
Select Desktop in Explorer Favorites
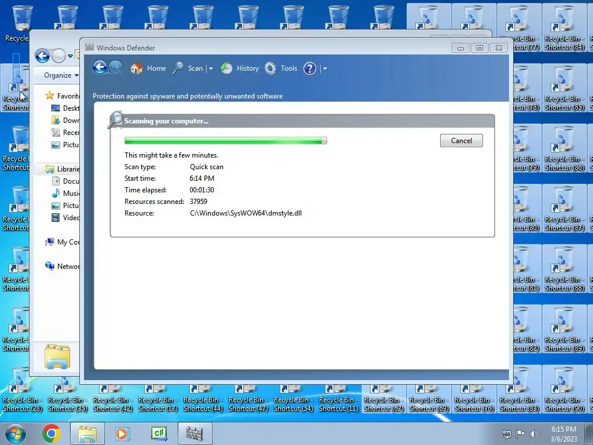click(x=65, y=108)
